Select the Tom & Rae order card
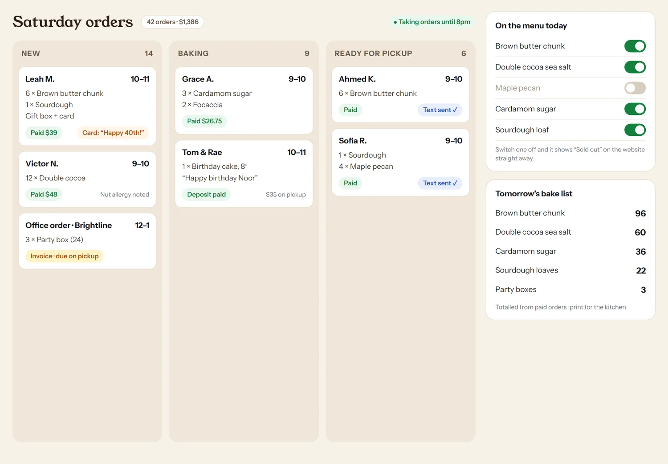 (x=244, y=174)
